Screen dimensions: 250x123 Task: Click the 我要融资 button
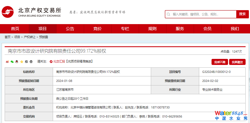click(237, 62)
